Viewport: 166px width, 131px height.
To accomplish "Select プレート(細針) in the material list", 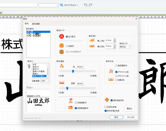I will point(38,34).
